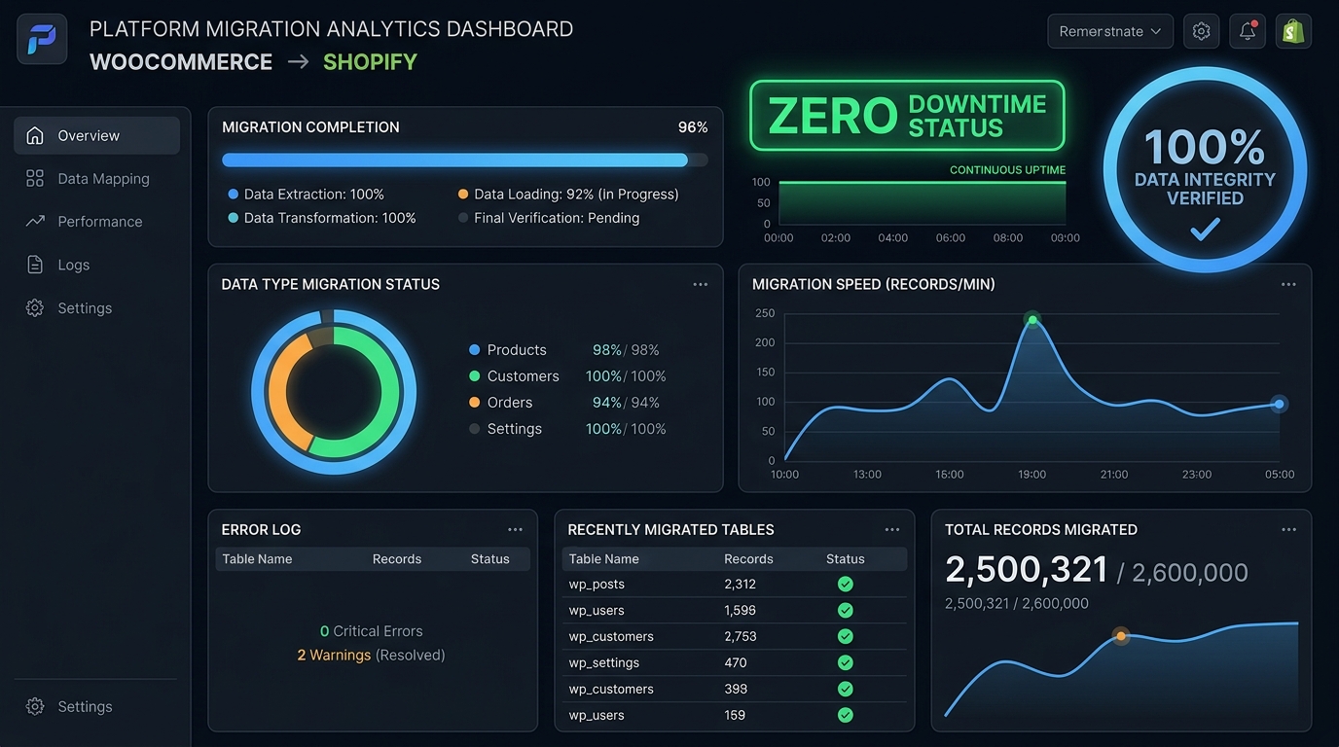Click the orange segment of the donut chart
This screenshot has width=1339, height=747.
tap(278, 392)
